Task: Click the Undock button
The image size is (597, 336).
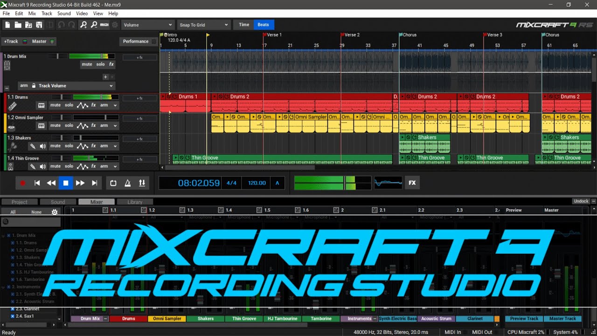Action: (581, 201)
